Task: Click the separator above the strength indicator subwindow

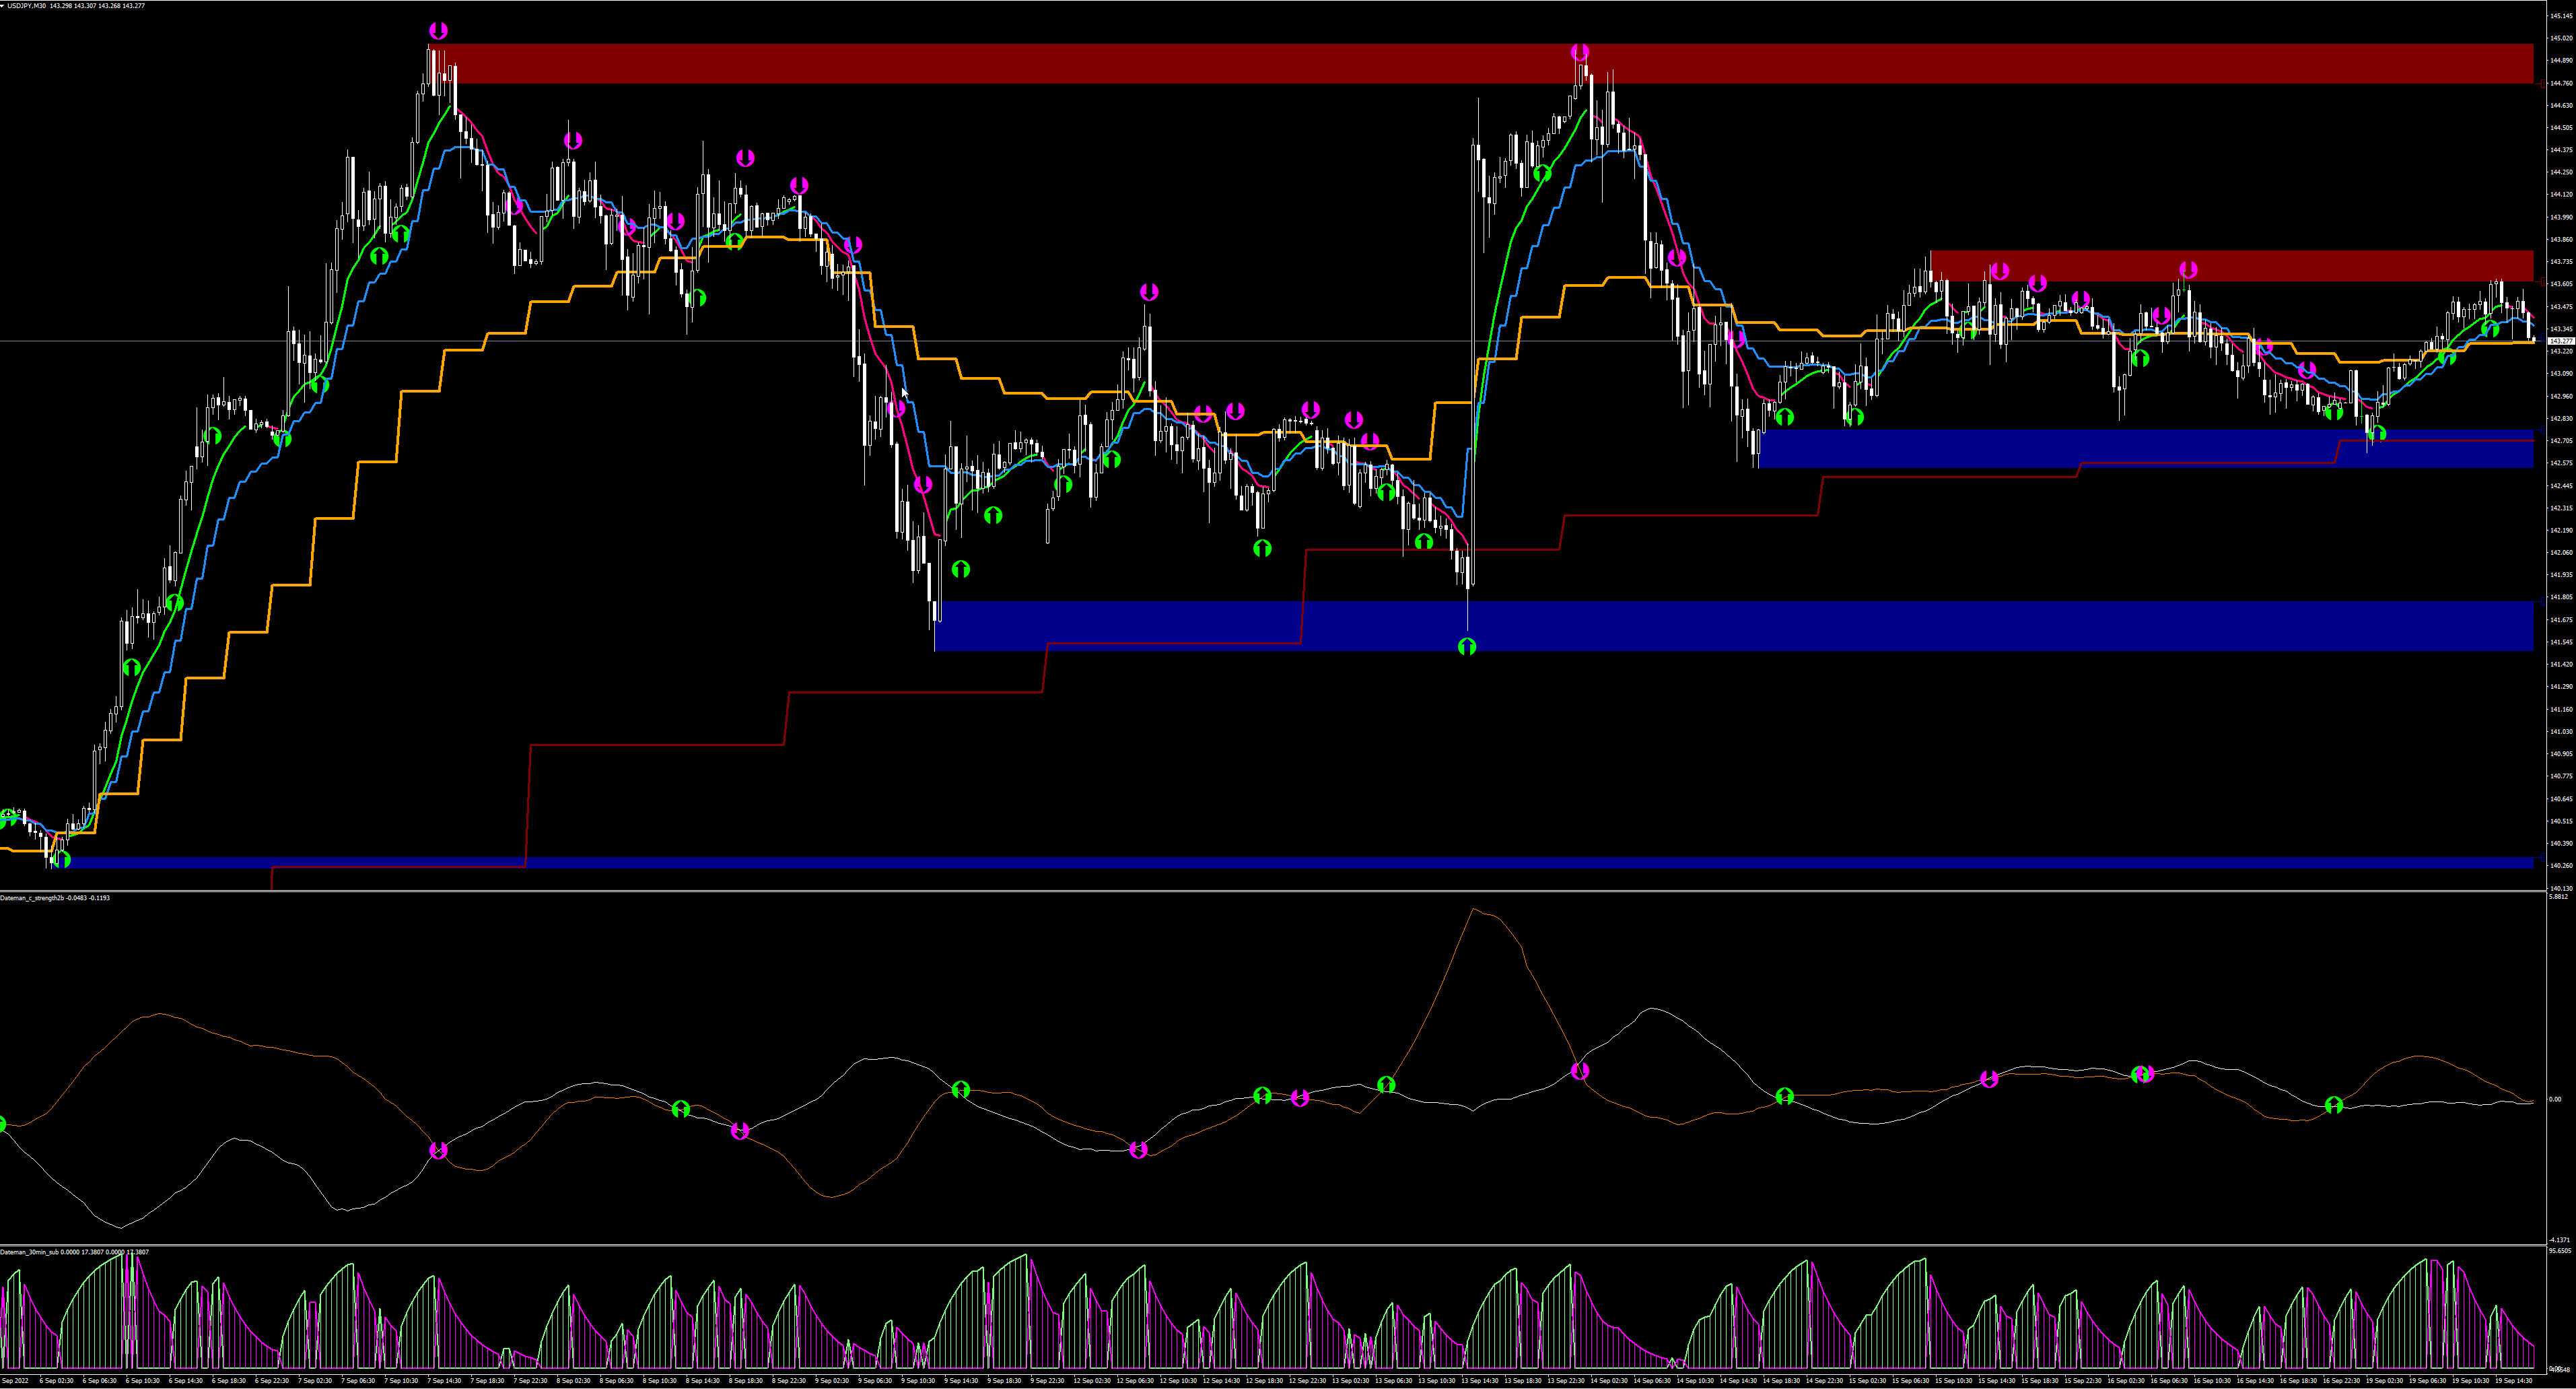Action: [x=1270, y=891]
